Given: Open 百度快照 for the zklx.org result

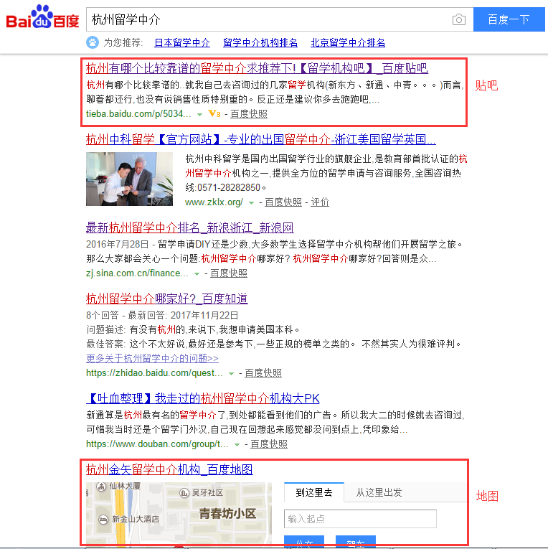Looking at the screenshot, I should 283,202.
